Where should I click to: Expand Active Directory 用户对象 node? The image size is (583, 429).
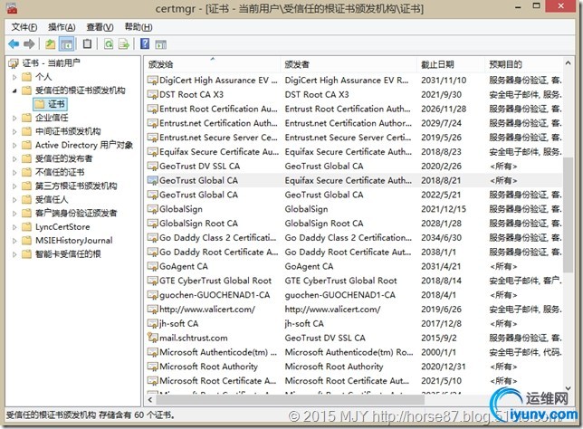click(x=14, y=145)
